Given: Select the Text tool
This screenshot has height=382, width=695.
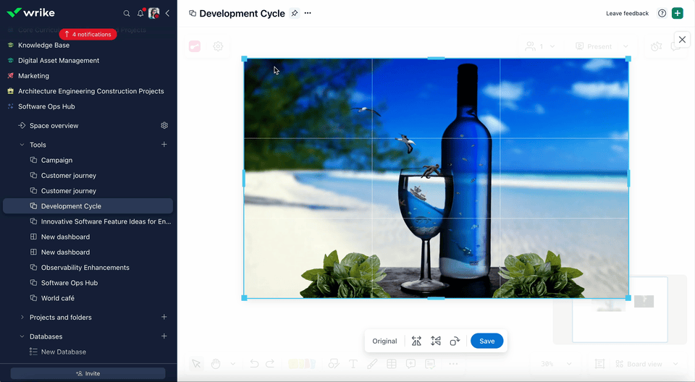Looking at the screenshot, I should click(x=353, y=364).
